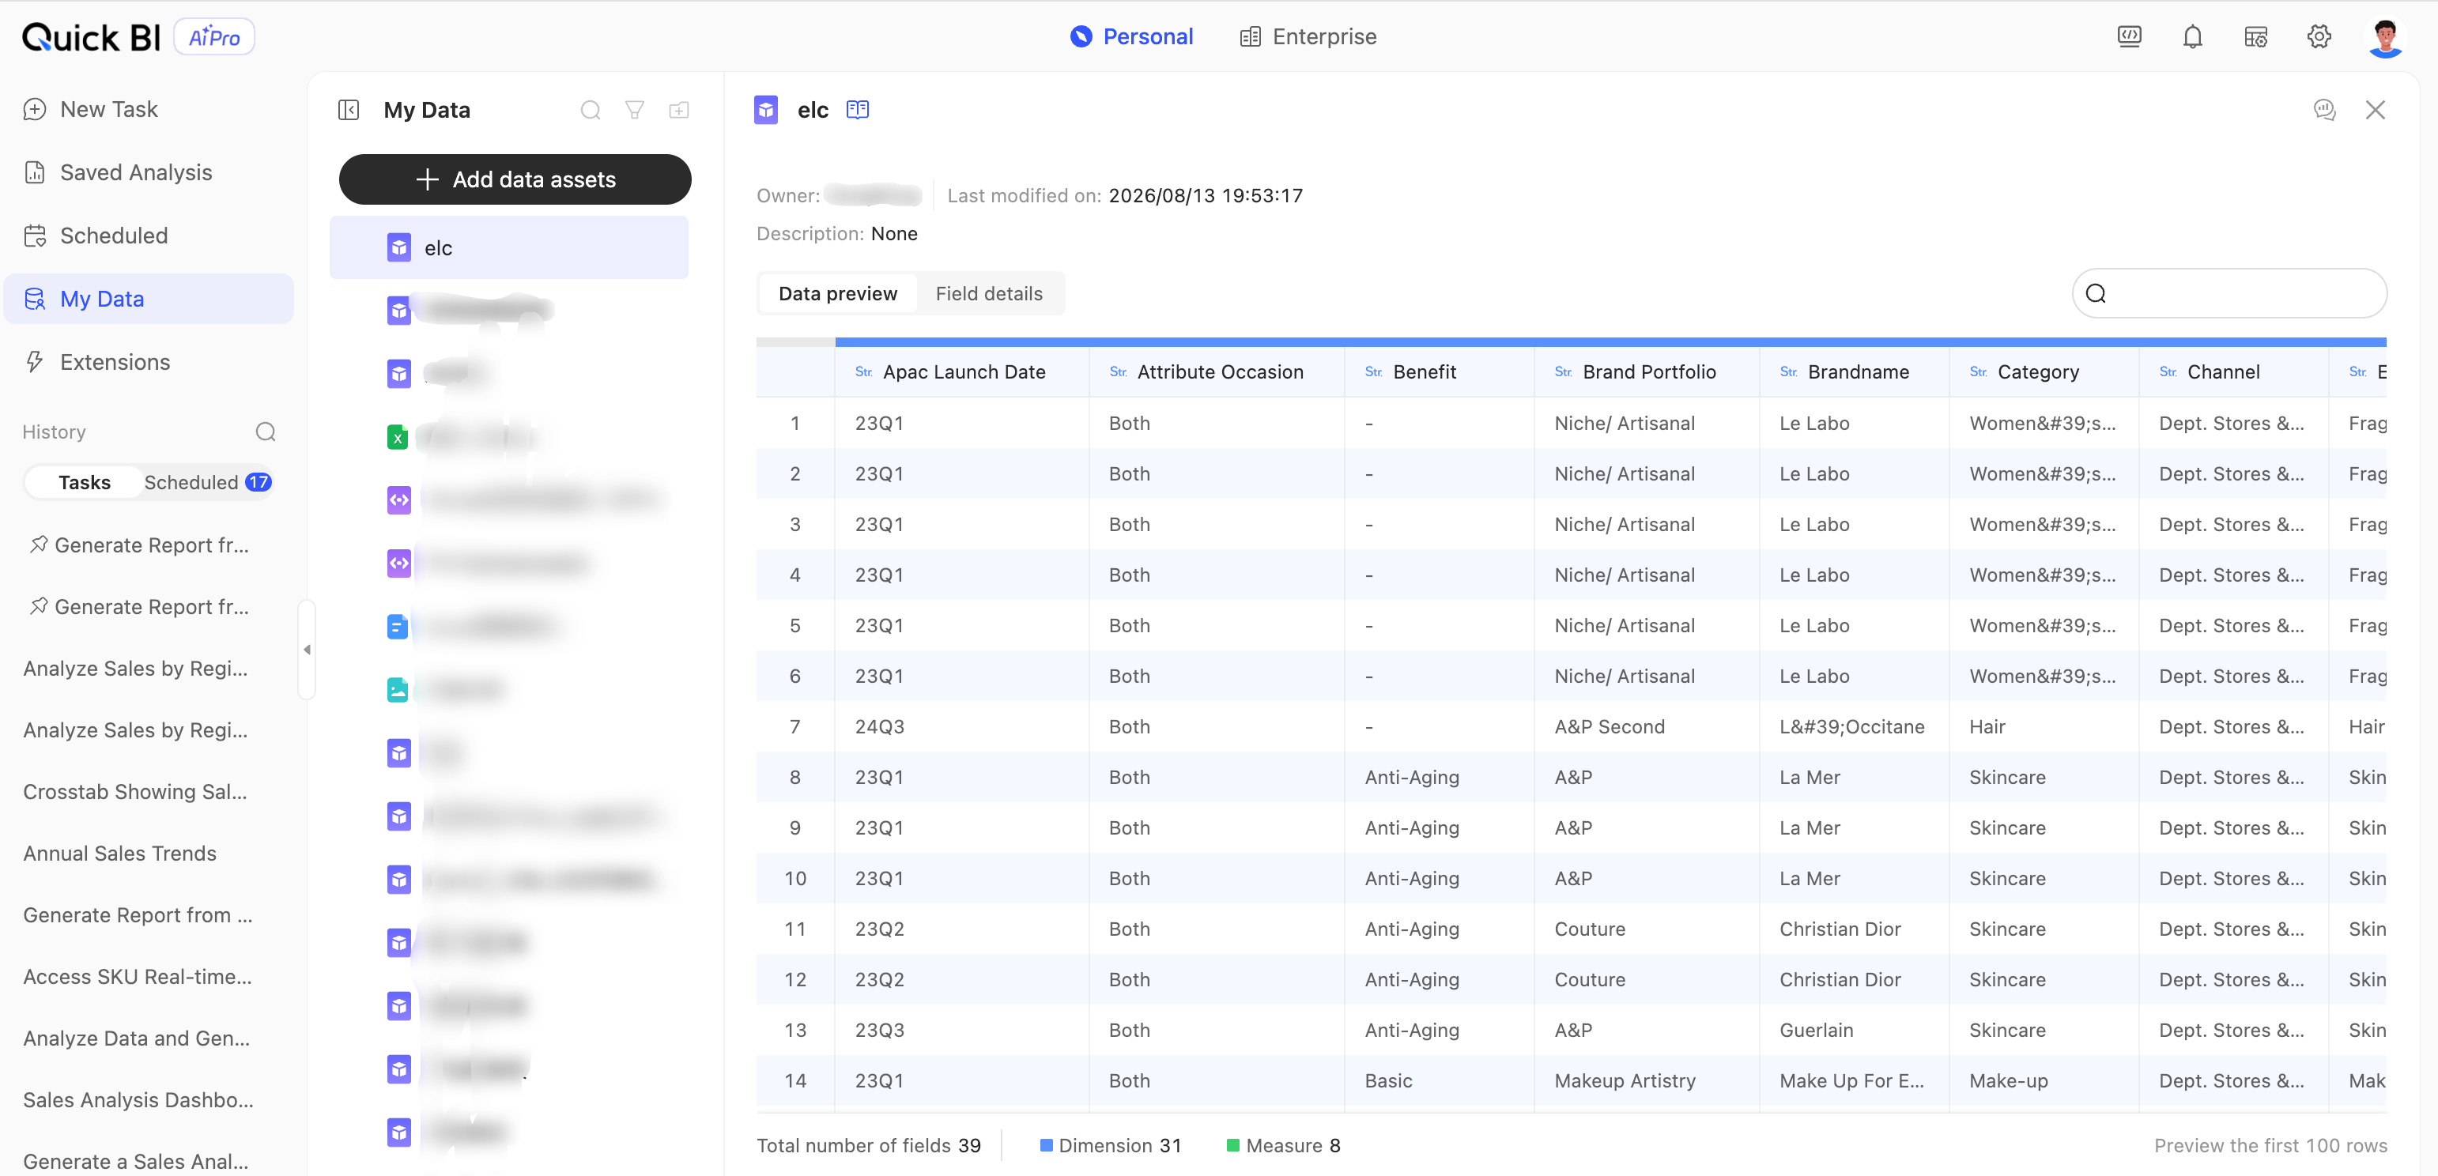Screen dimensions: 2438x1176
Task: Select the teal image asset icon
Action: tap(398, 690)
